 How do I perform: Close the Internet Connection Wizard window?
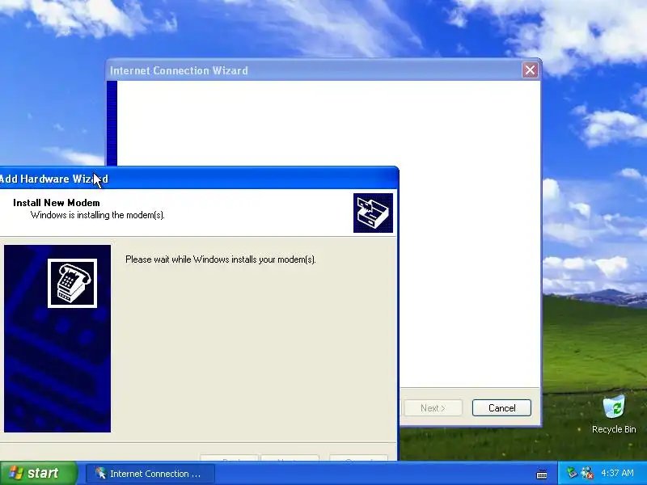click(x=530, y=70)
